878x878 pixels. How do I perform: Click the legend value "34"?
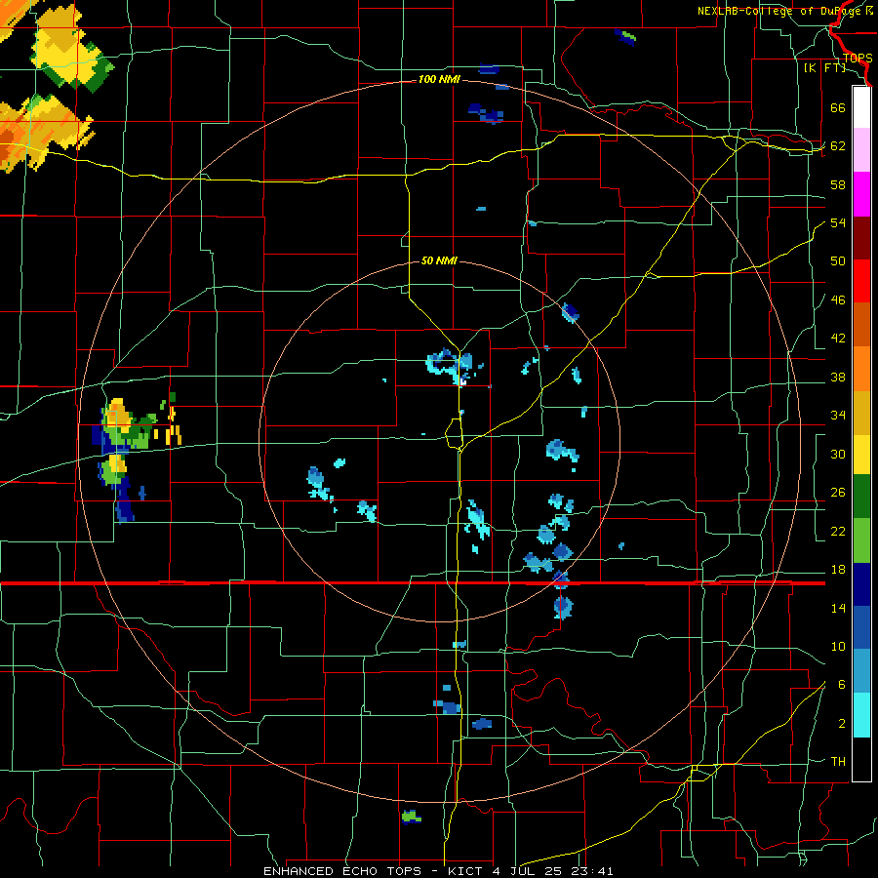838,416
